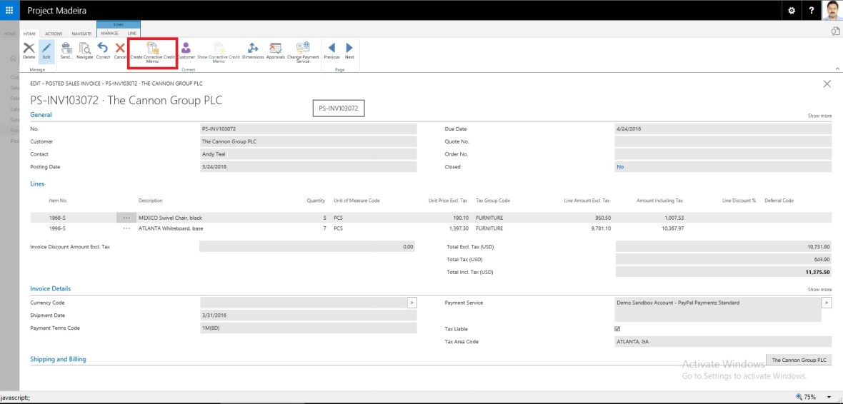843x404 pixels.
Task: Click the Delete icon in ribbon
Action: click(29, 49)
